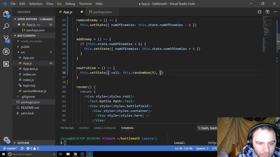Open the Manage gear settings icon
The width and height of the screenshot is (280, 157).
(7, 140)
